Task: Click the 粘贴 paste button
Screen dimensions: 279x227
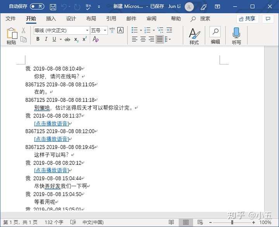Action: (12, 36)
